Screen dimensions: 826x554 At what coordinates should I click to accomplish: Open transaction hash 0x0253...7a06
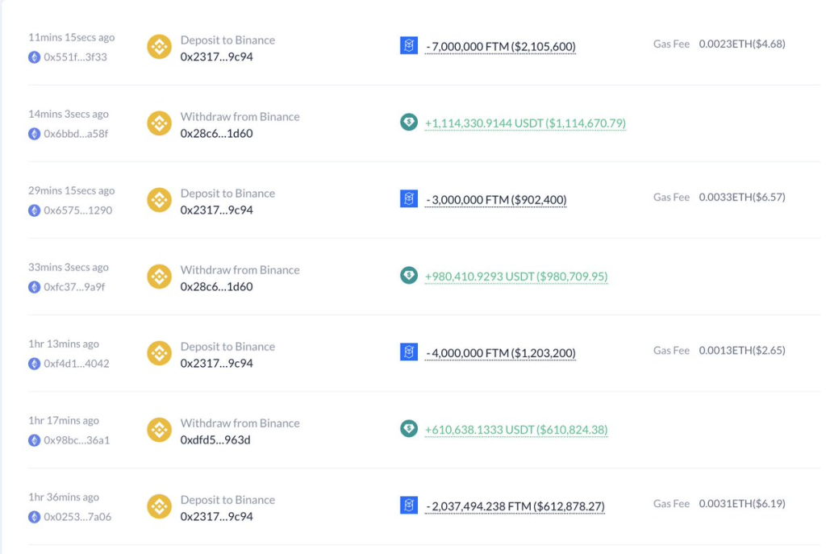pyautogui.click(x=77, y=517)
